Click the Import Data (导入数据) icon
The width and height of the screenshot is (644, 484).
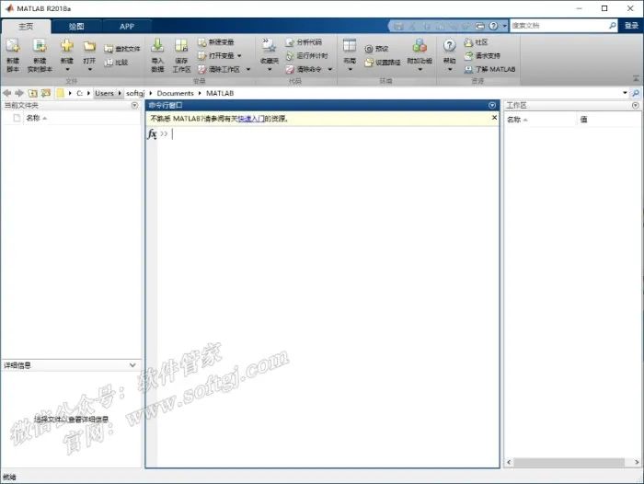coord(157,46)
